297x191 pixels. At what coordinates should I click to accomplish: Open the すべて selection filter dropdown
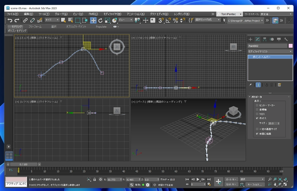[x=52, y=20]
